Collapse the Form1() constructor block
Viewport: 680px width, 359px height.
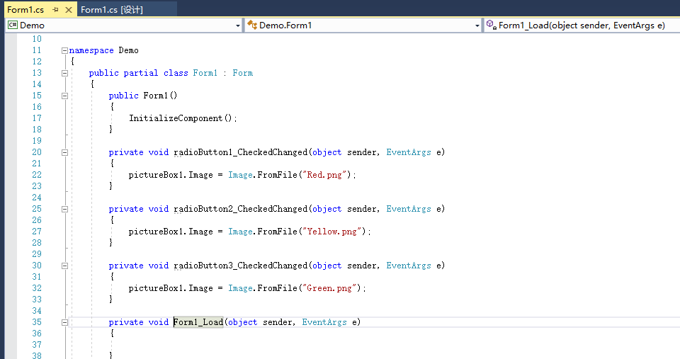64,96
